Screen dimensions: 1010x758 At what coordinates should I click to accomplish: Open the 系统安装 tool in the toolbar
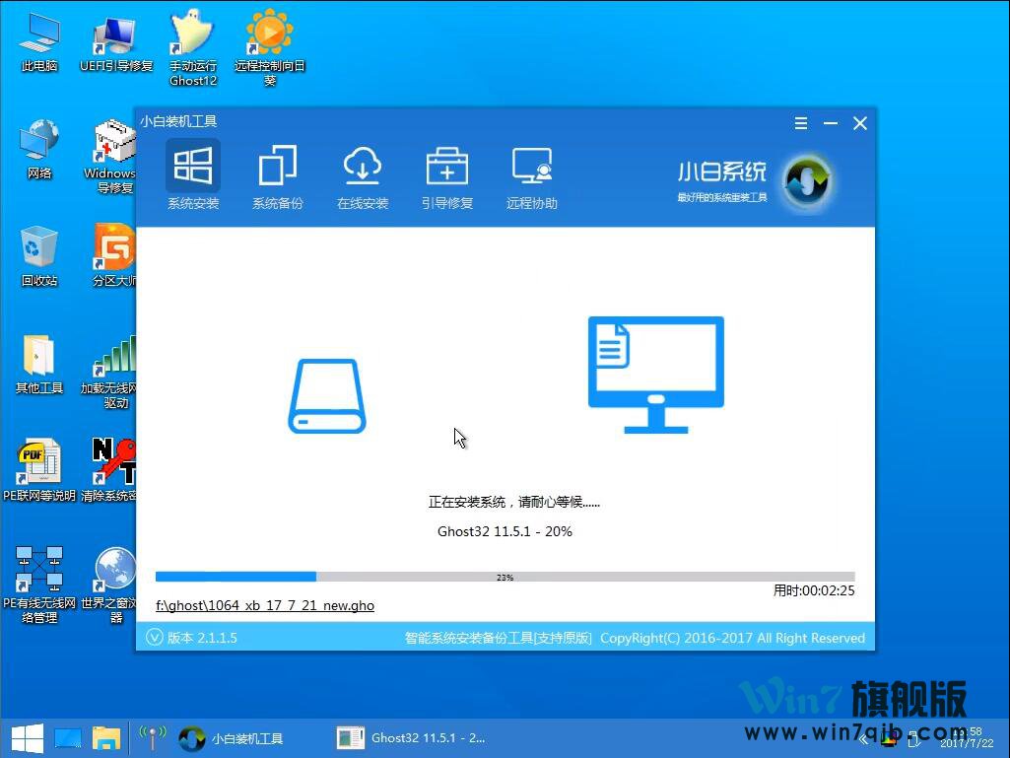pyautogui.click(x=193, y=174)
